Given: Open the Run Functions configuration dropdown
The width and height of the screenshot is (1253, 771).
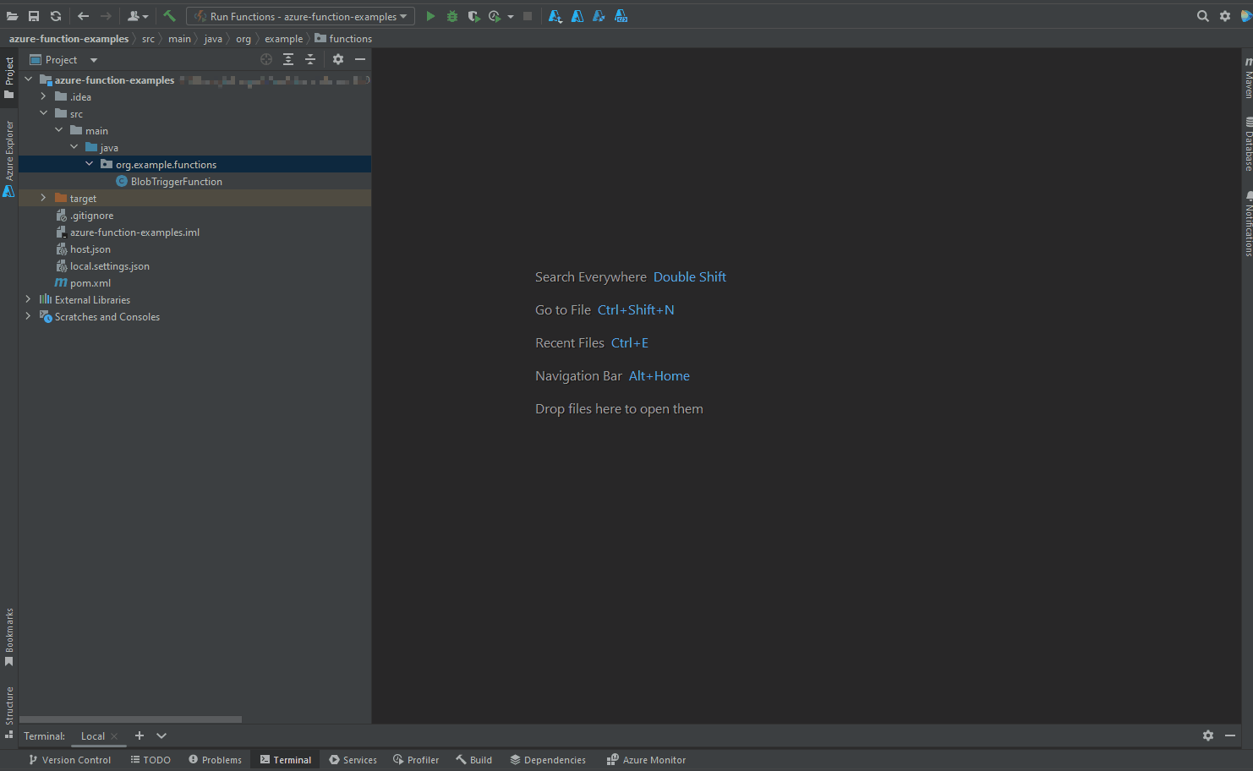Looking at the screenshot, I should [x=300, y=16].
